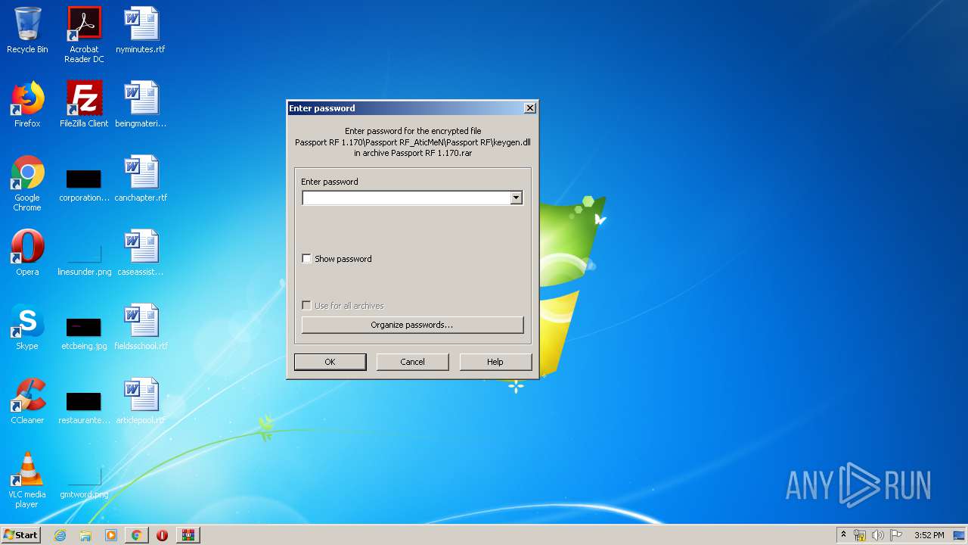The image size is (968, 545).
Task: Open FileZilla Client shortcut
Action: 84,105
